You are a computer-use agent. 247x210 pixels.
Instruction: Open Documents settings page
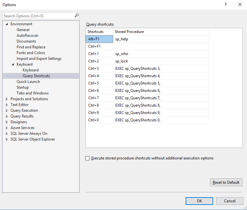point(26,41)
